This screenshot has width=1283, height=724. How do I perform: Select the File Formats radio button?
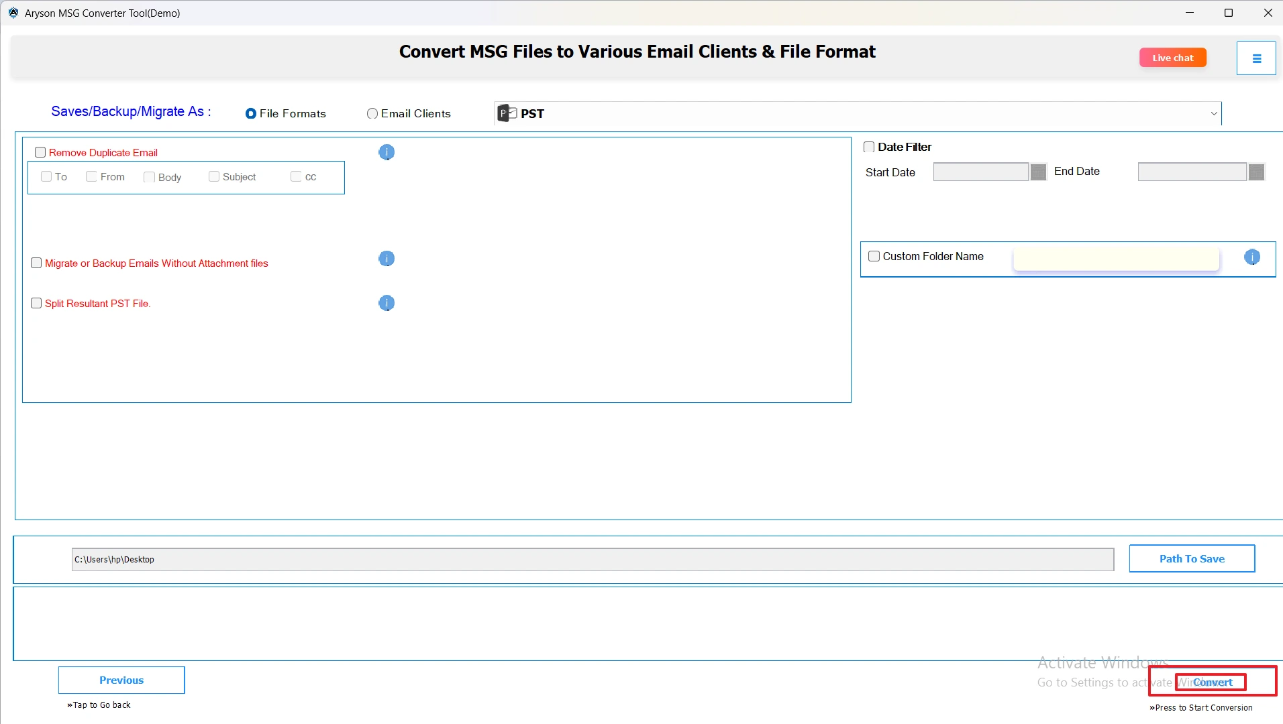[251, 114]
